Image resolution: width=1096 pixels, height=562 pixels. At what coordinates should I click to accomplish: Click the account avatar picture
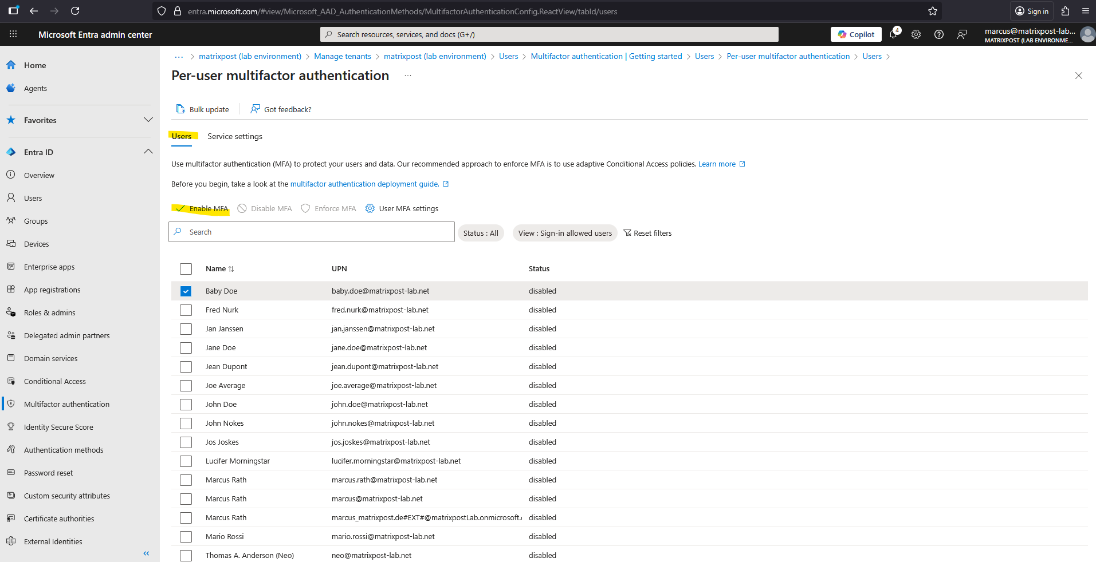(x=1087, y=34)
